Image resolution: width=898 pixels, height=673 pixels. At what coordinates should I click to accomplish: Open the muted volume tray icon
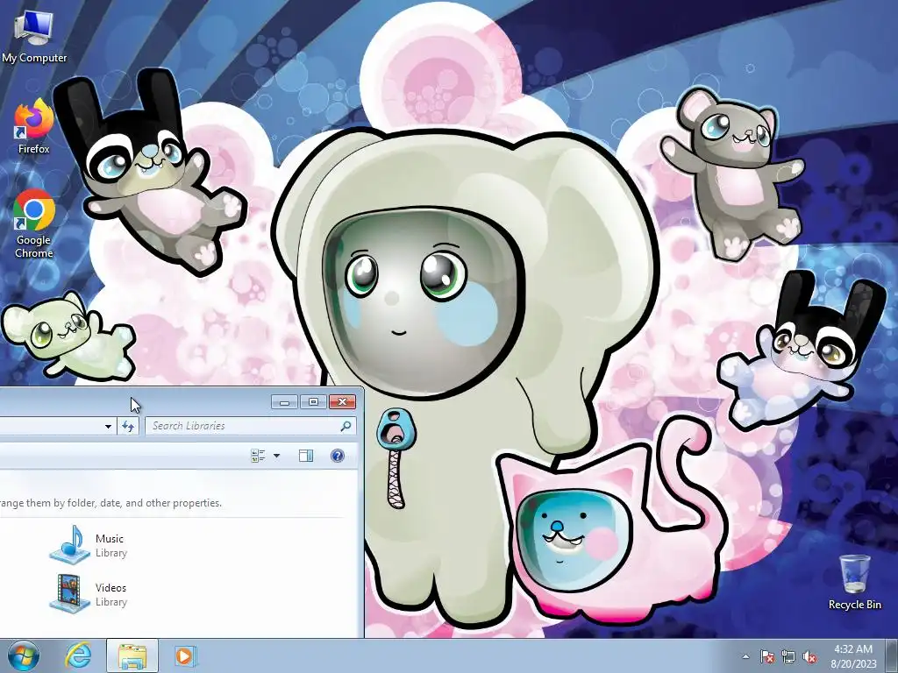(809, 656)
